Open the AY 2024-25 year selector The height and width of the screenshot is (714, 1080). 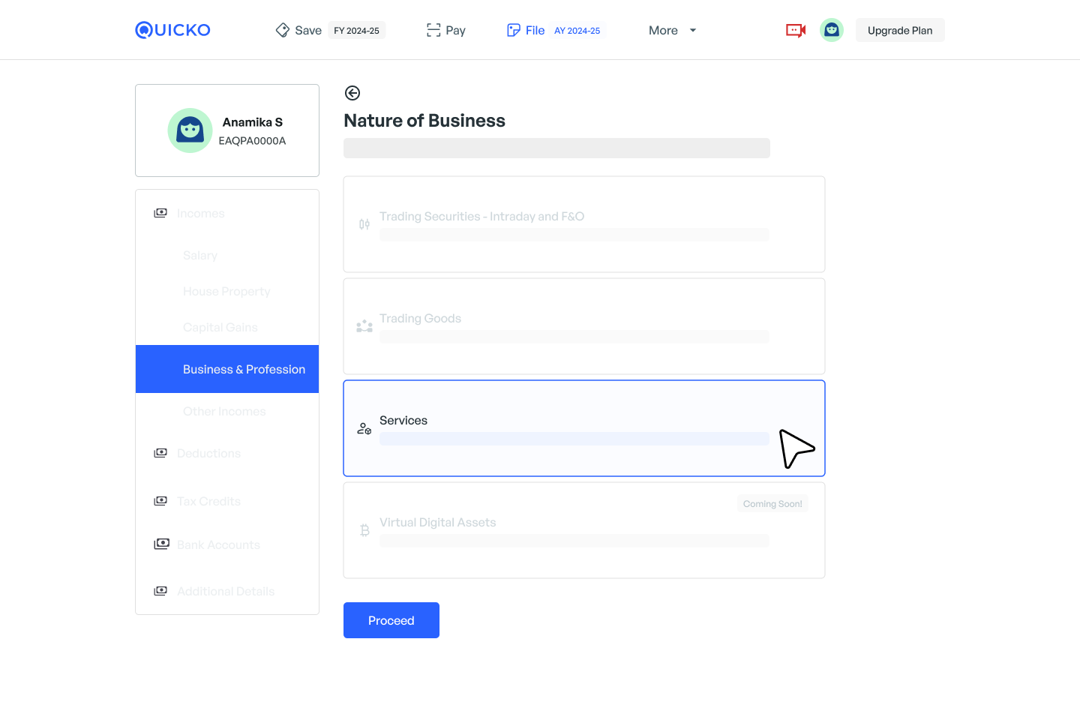click(x=577, y=31)
